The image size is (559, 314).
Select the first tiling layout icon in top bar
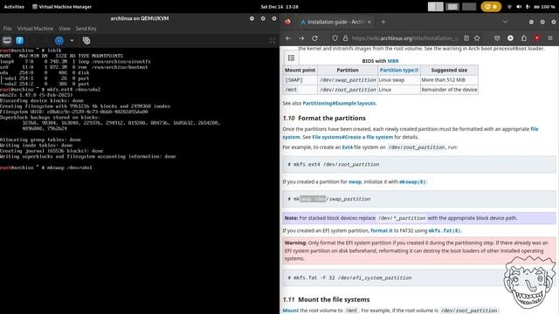[435, 6]
